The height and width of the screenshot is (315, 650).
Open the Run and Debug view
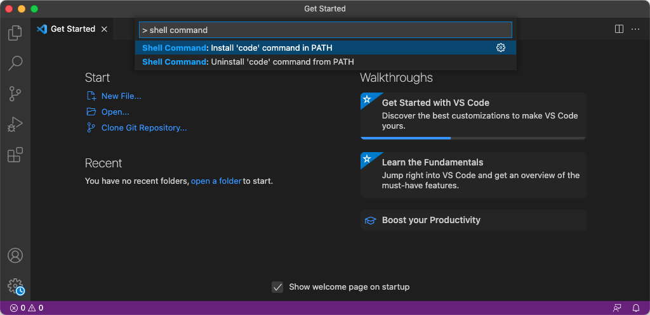(15, 124)
